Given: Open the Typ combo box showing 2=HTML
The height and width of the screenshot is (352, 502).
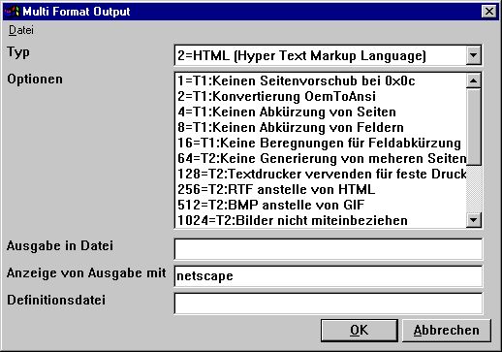Looking at the screenshot, I should tap(328, 55).
